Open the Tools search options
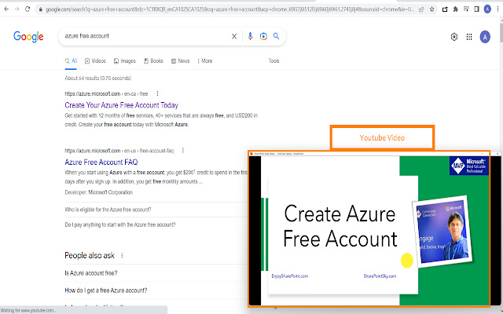This screenshot has height=314, width=503. [x=274, y=61]
